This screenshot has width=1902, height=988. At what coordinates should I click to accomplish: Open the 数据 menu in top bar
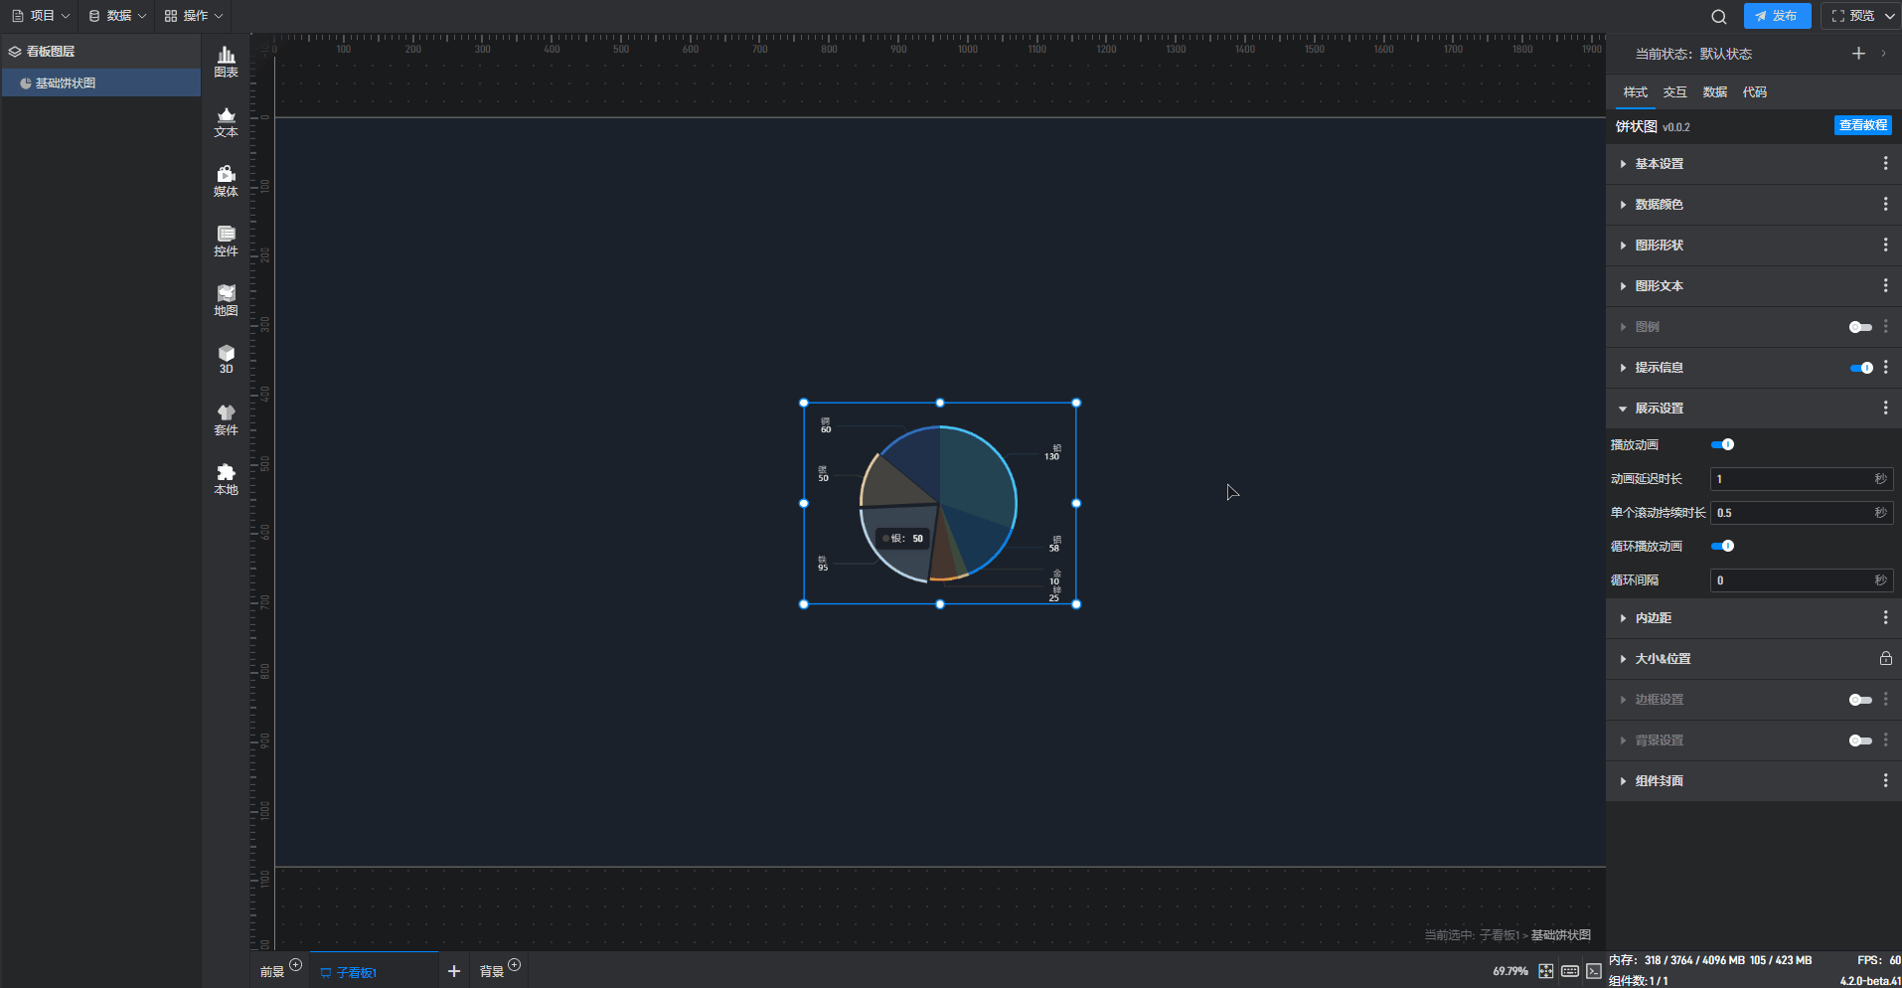117,16
